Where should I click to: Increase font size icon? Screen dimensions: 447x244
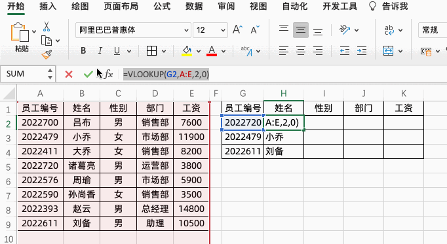click(237, 29)
